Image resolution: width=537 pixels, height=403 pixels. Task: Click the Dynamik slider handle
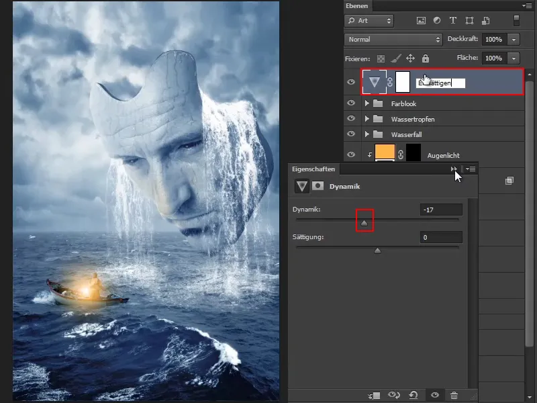click(364, 223)
